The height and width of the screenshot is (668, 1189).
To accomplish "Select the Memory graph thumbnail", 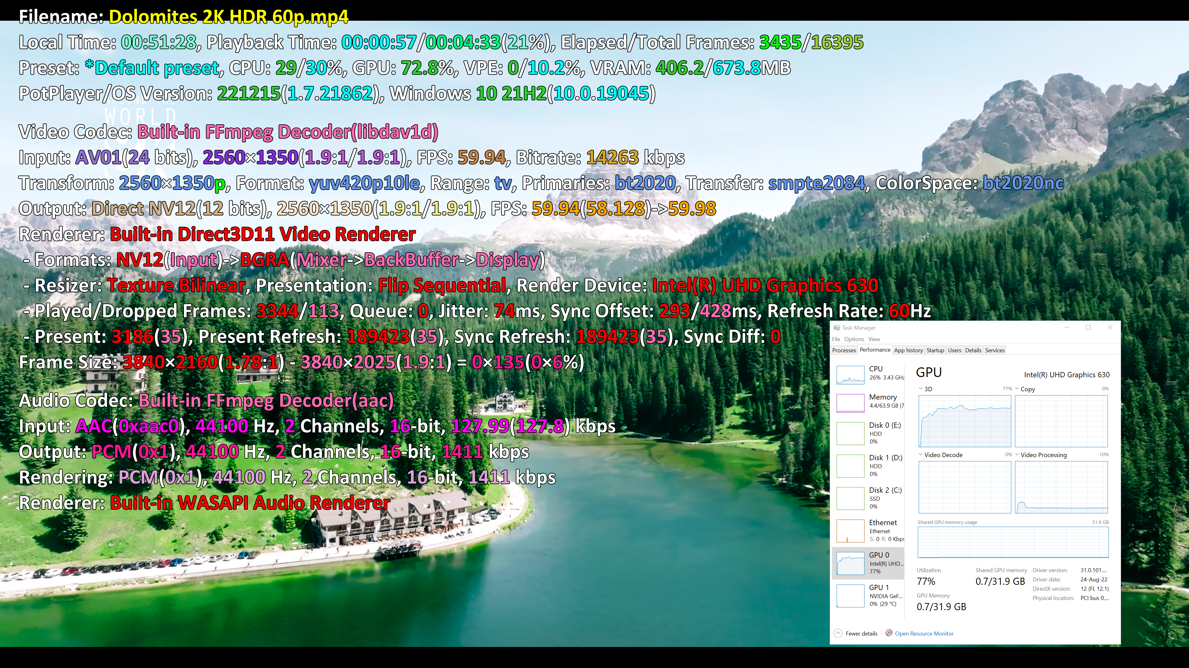I will click(850, 402).
